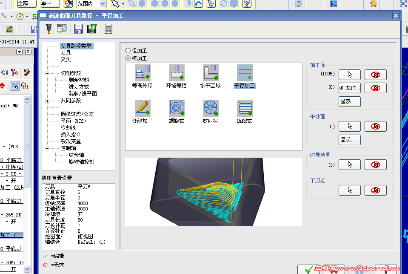Select the 流线式 toolpath icon

244,108
